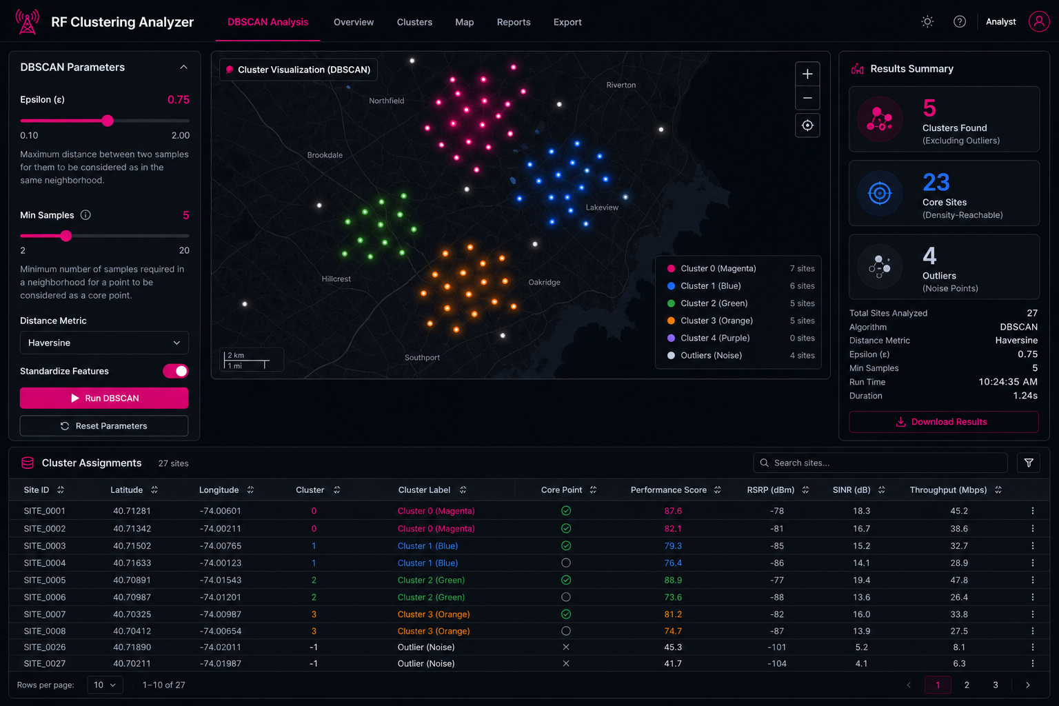Click Cluster 3 (Orange) legend entry

[x=741, y=321]
